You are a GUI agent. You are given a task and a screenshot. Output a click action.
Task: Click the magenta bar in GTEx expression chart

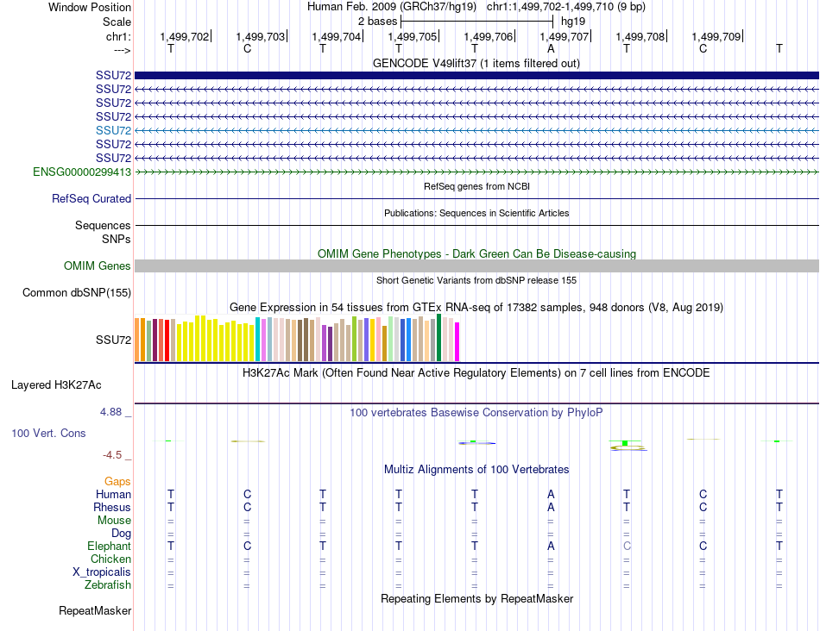click(457, 341)
